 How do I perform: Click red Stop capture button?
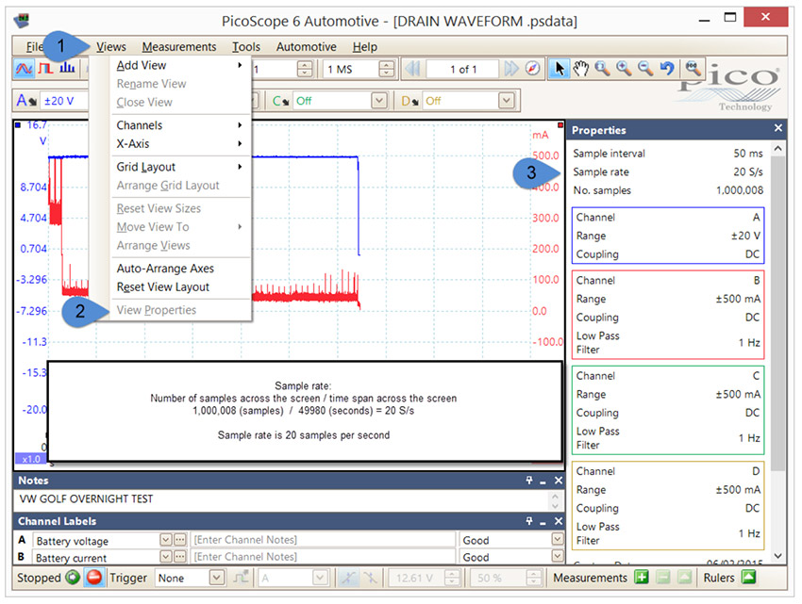tap(94, 578)
